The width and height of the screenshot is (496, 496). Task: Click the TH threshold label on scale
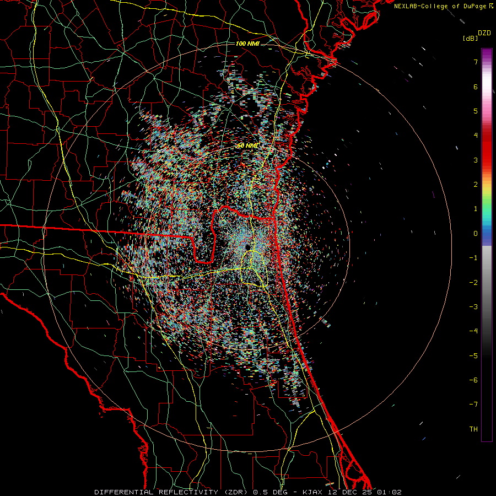(x=473, y=429)
